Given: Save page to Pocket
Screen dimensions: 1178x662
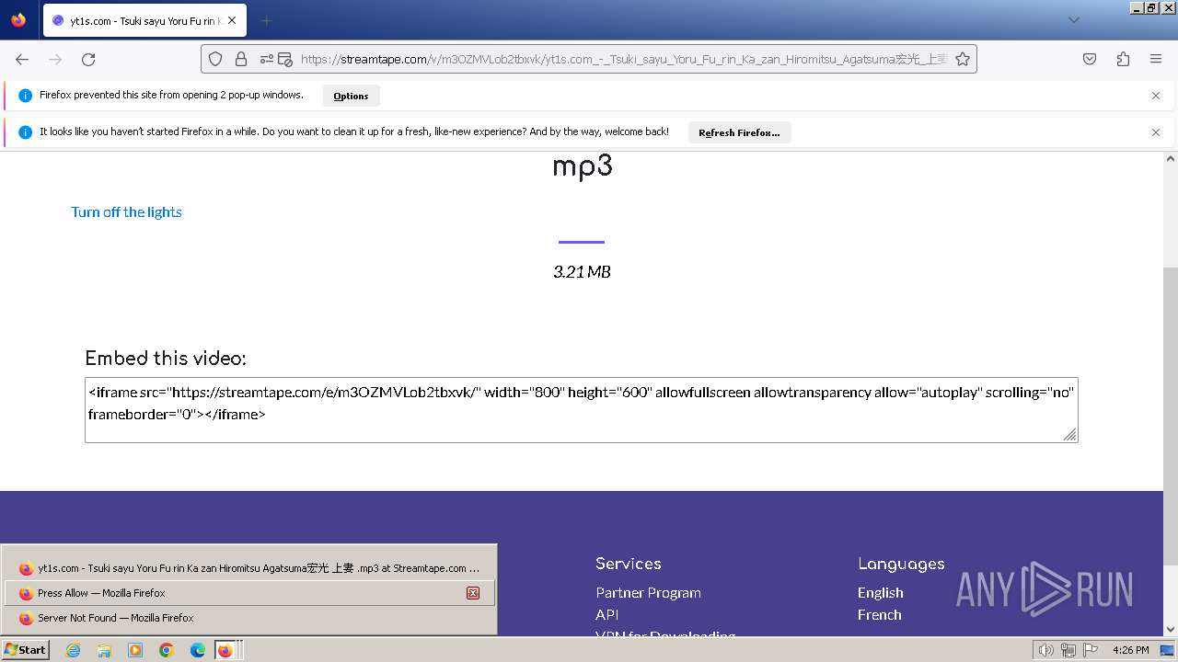Looking at the screenshot, I should tap(1090, 59).
